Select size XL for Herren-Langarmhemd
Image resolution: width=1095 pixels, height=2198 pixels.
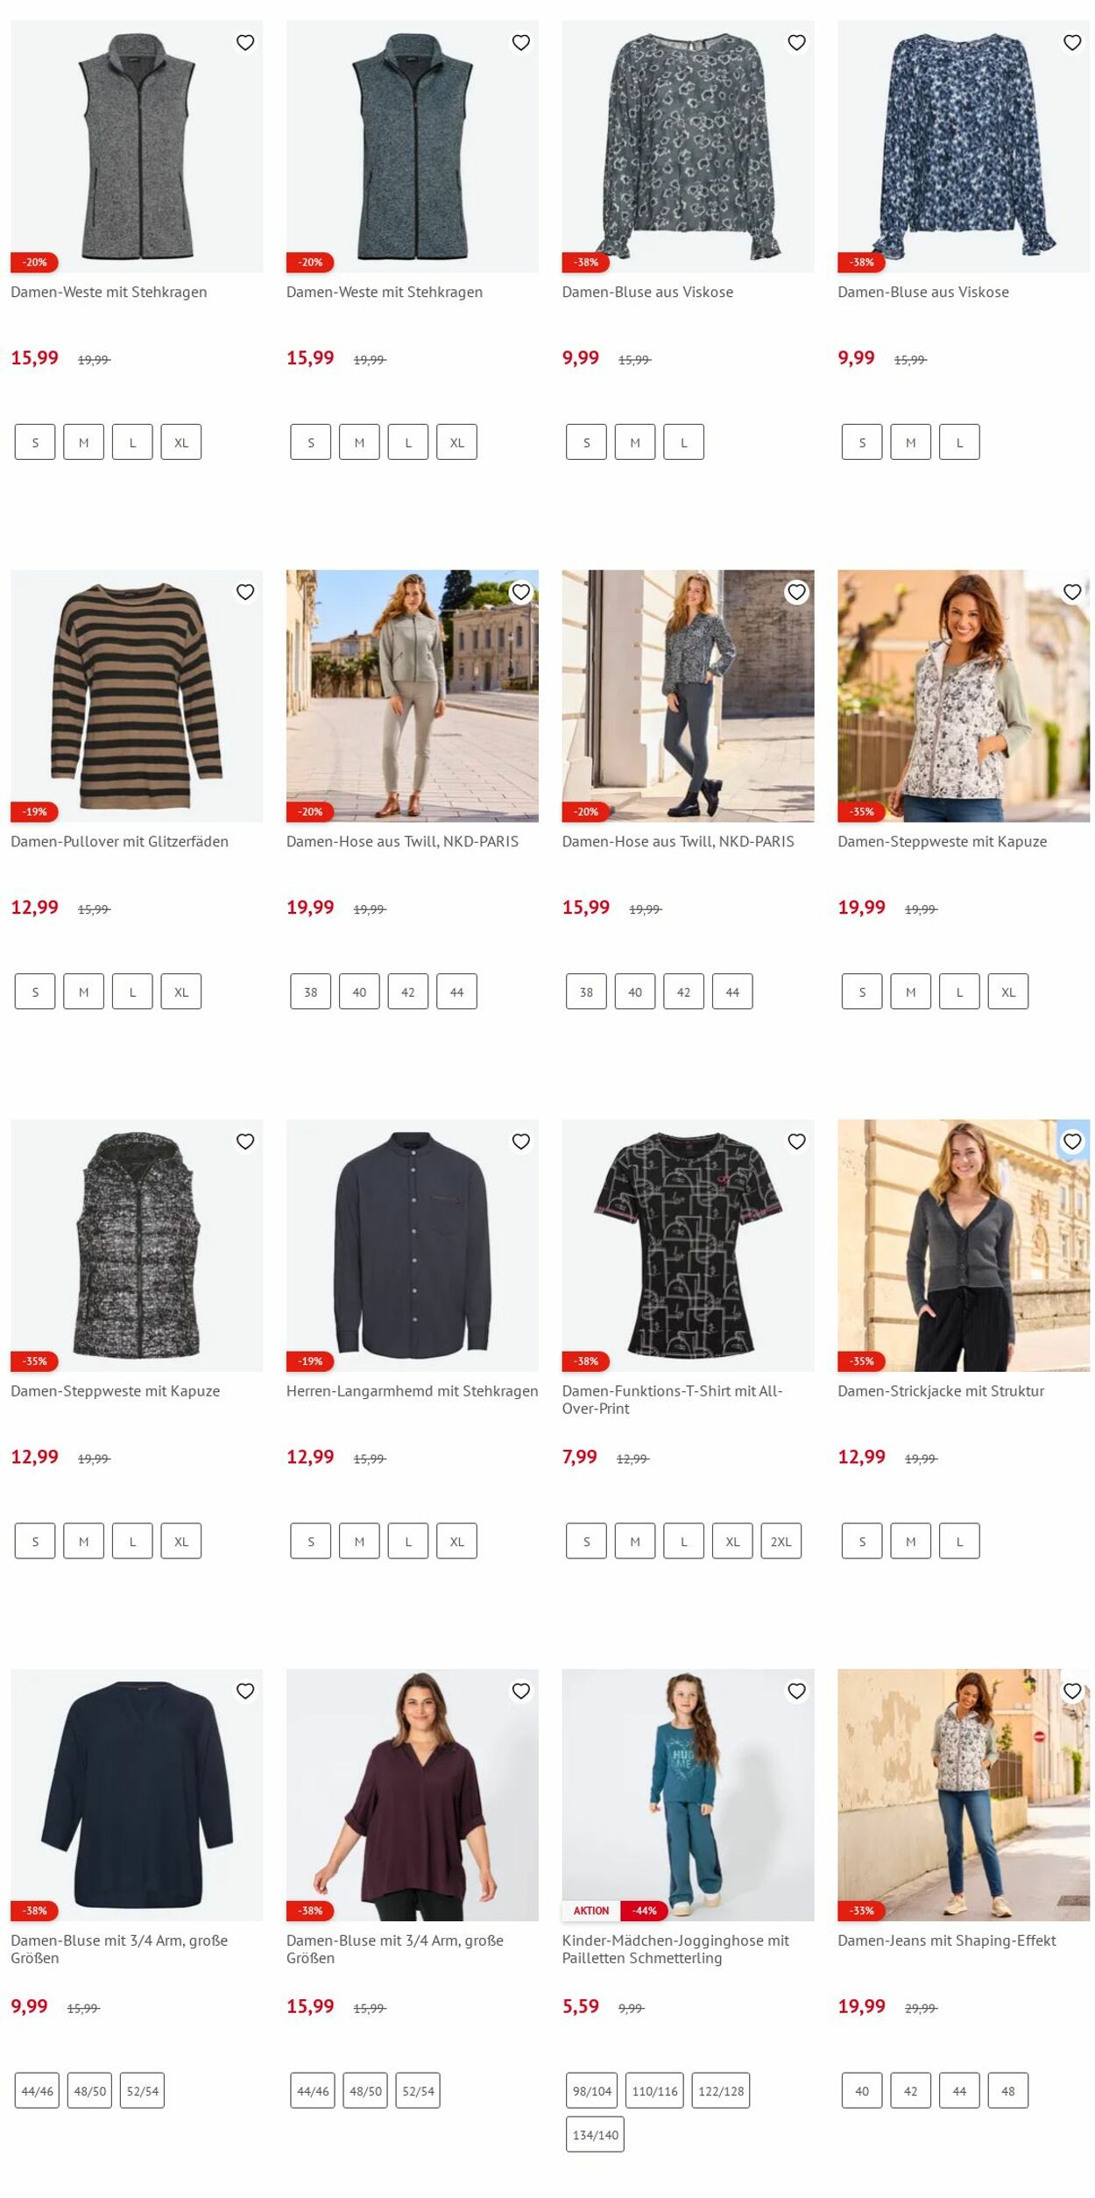point(456,1541)
